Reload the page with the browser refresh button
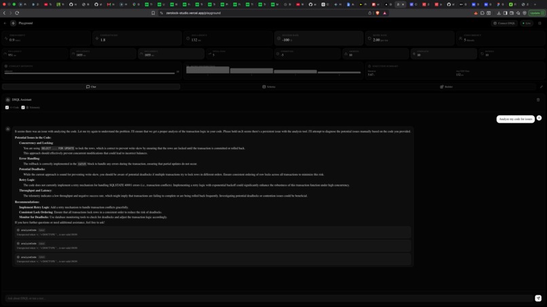 coord(17,13)
